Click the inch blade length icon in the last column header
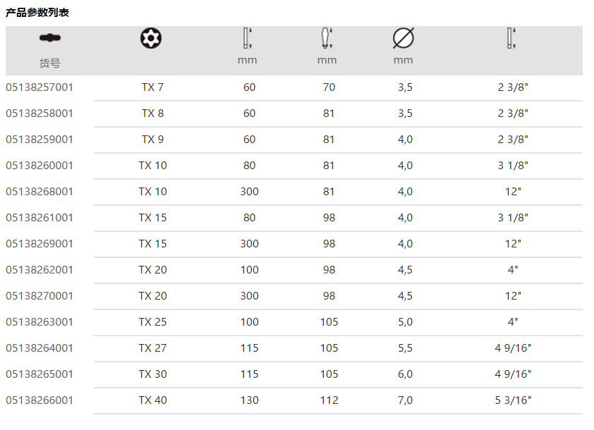Viewport: 594px width, 430px height. click(512, 37)
